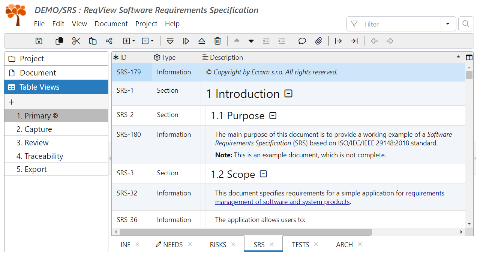The height and width of the screenshot is (253, 477).
Task: Save the project document
Action: pyautogui.click(x=39, y=41)
